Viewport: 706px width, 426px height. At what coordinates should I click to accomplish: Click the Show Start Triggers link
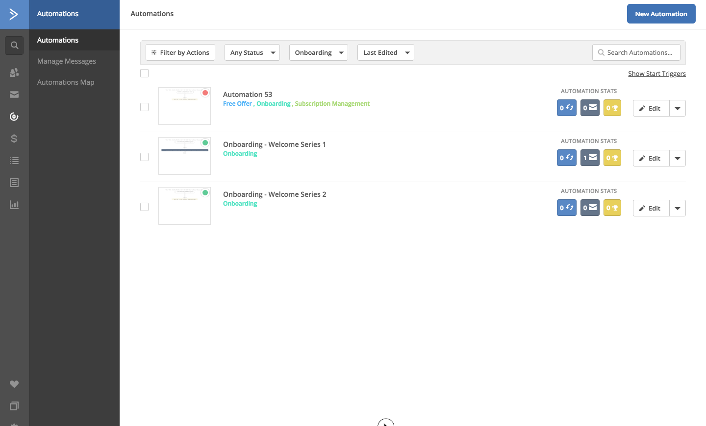point(657,73)
